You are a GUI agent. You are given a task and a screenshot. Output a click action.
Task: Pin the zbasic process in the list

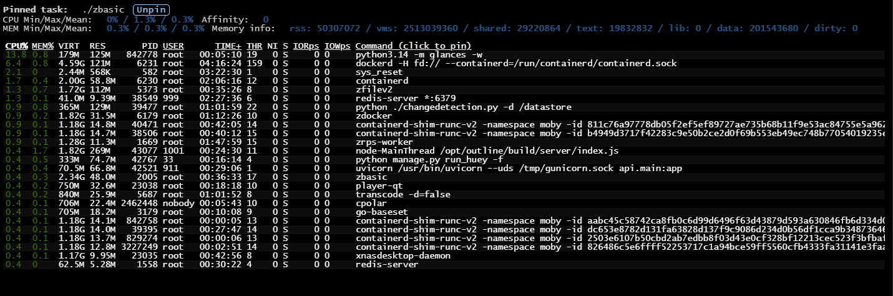[371, 177]
